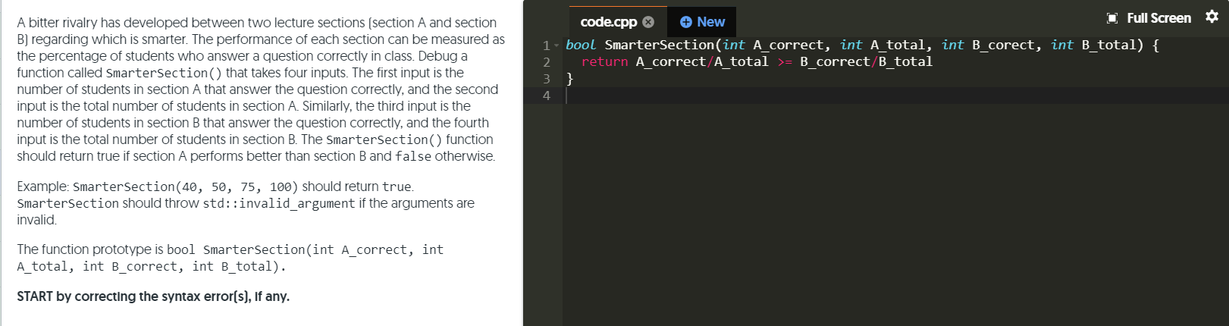Create a new file with New

[x=702, y=22]
